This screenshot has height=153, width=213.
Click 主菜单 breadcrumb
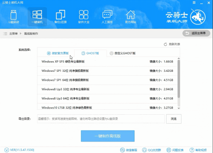(13, 34)
